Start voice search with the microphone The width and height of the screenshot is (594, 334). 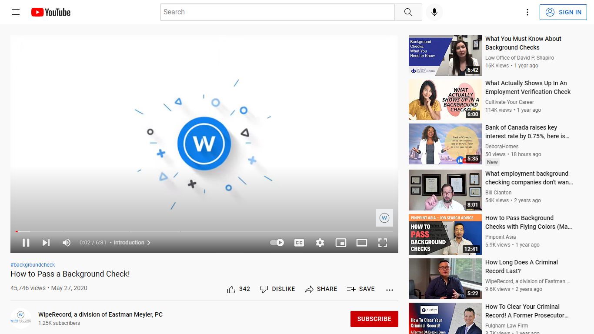pos(434,12)
